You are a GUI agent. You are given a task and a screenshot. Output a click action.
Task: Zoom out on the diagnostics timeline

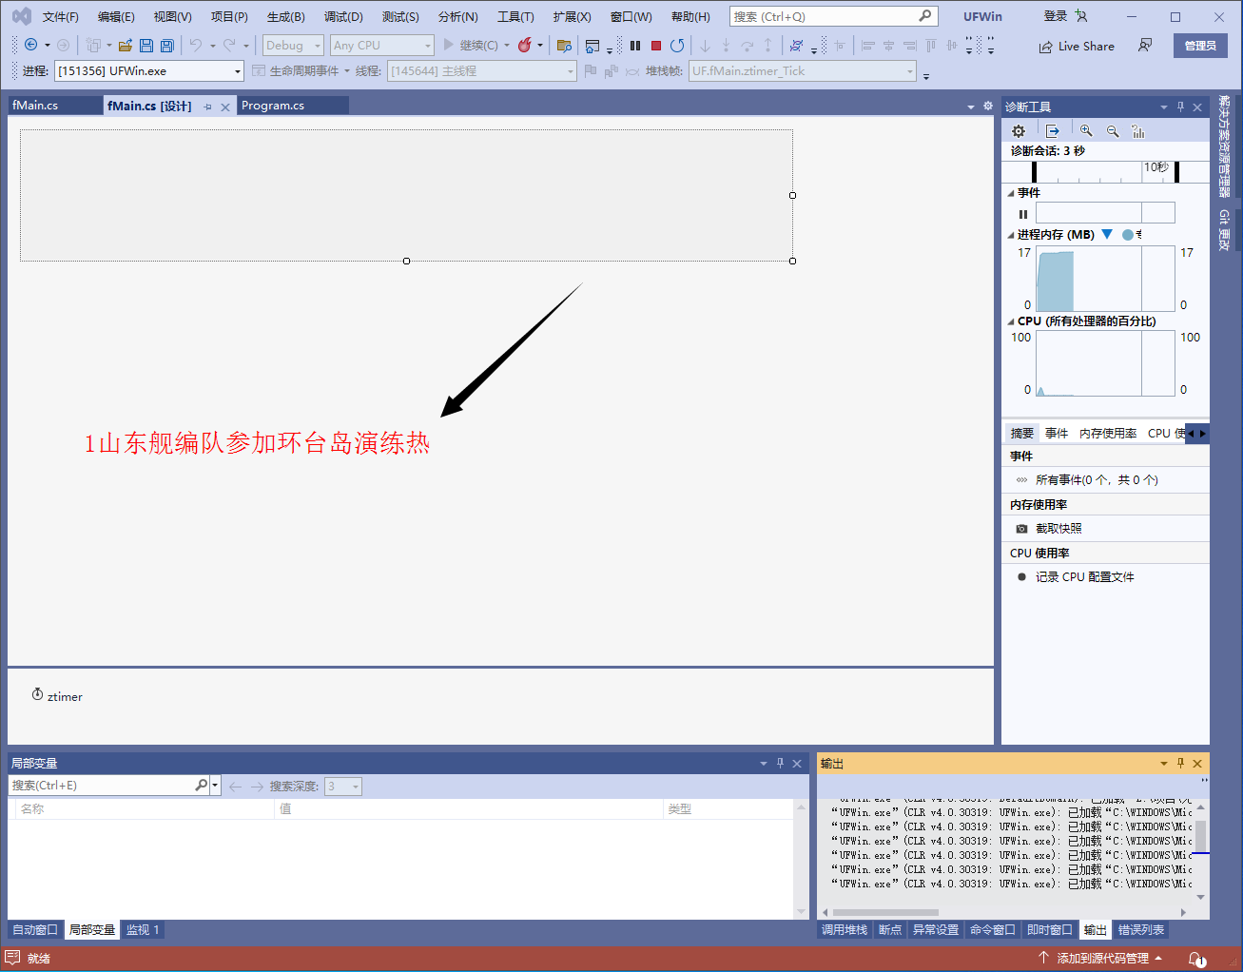pos(1113,131)
